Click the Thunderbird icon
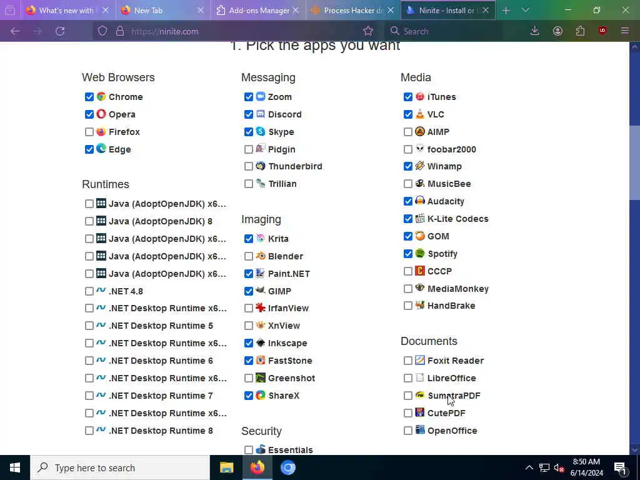Screen dimensions: 640x480 coord(261,166)
